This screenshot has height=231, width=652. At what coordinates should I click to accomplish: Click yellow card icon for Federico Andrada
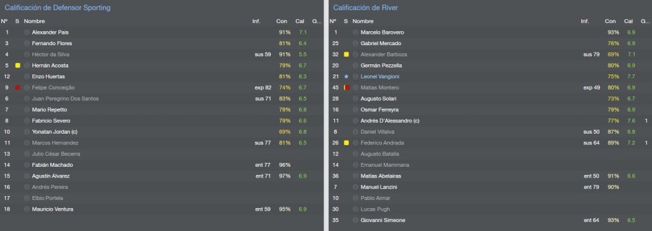click(x=346, y=143)
